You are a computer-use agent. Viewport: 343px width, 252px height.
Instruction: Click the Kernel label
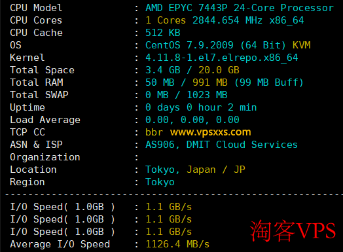pos(27,58)
